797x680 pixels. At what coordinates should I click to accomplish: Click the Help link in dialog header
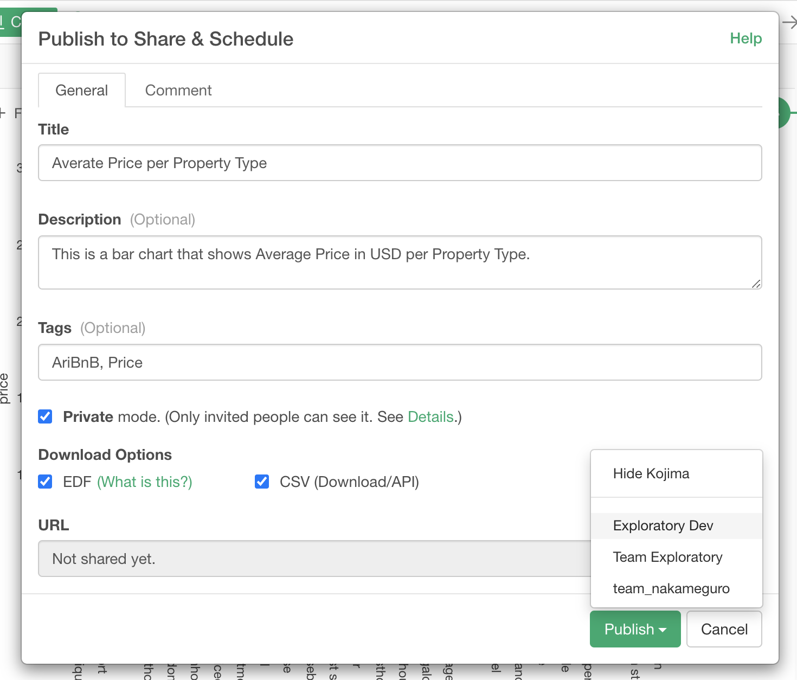point(745,39)
